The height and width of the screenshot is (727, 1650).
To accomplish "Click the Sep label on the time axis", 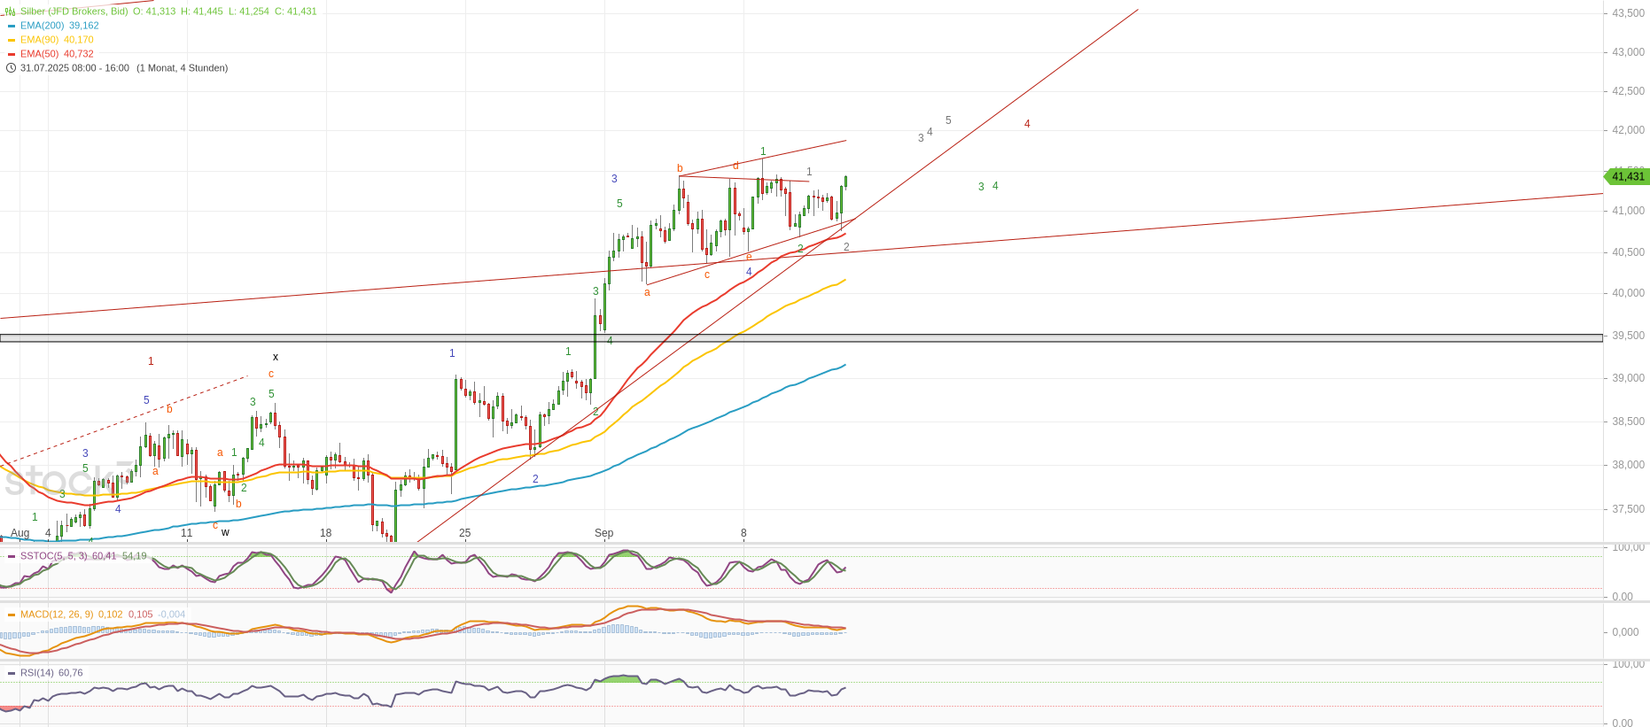I will click(603, 533).
